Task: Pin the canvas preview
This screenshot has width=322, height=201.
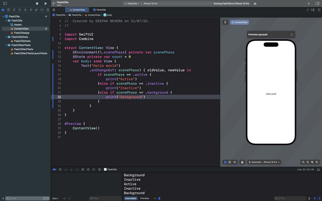Action: (225, 22)
